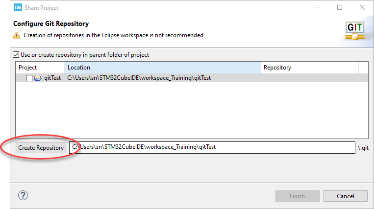
Task: Click the Location column header
Action: (162, 68)
